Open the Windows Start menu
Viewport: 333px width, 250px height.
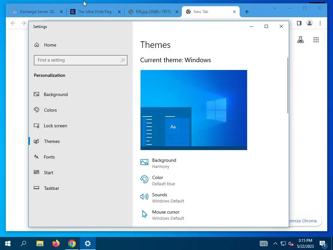(x=8, y=243)
